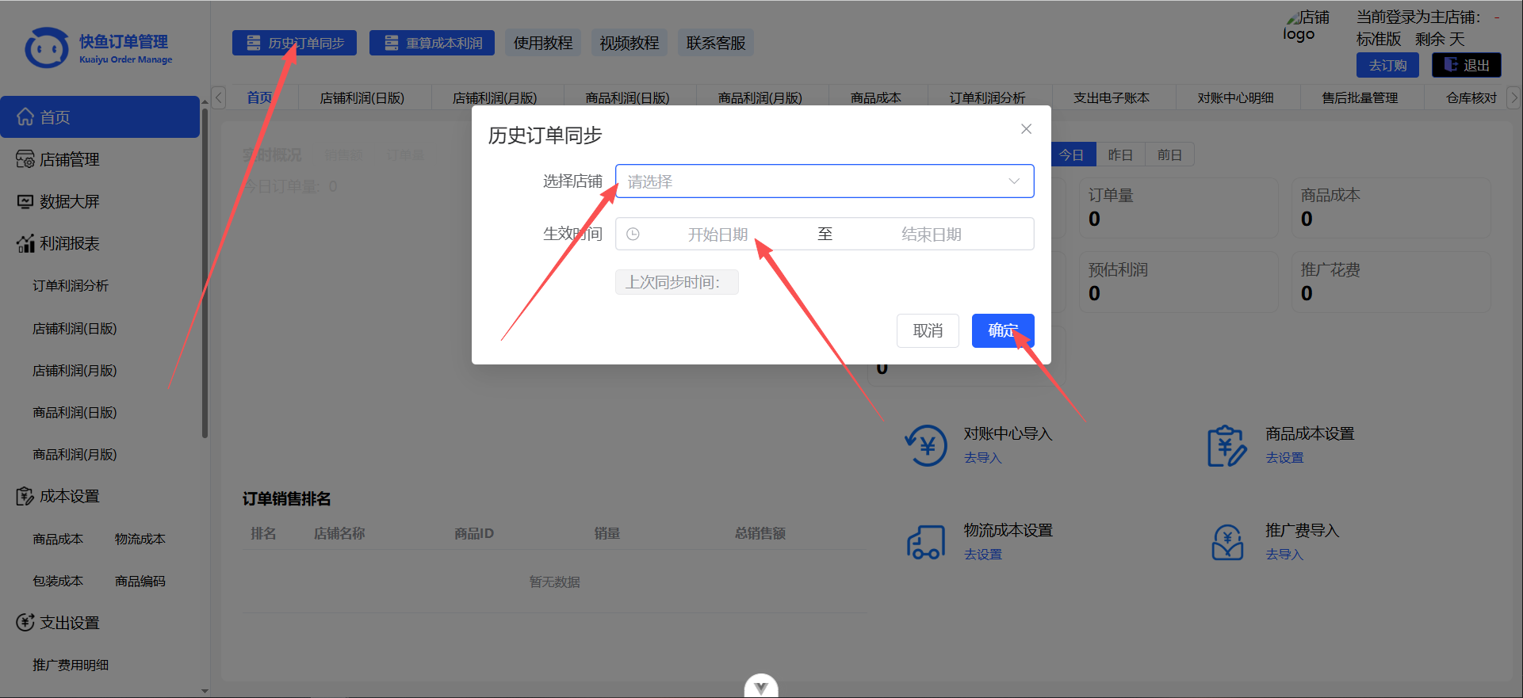Open the 商品成本 tab
The height and width of the screenshot is (698, 1523).
pyautogui.click(x=876, y=97)
